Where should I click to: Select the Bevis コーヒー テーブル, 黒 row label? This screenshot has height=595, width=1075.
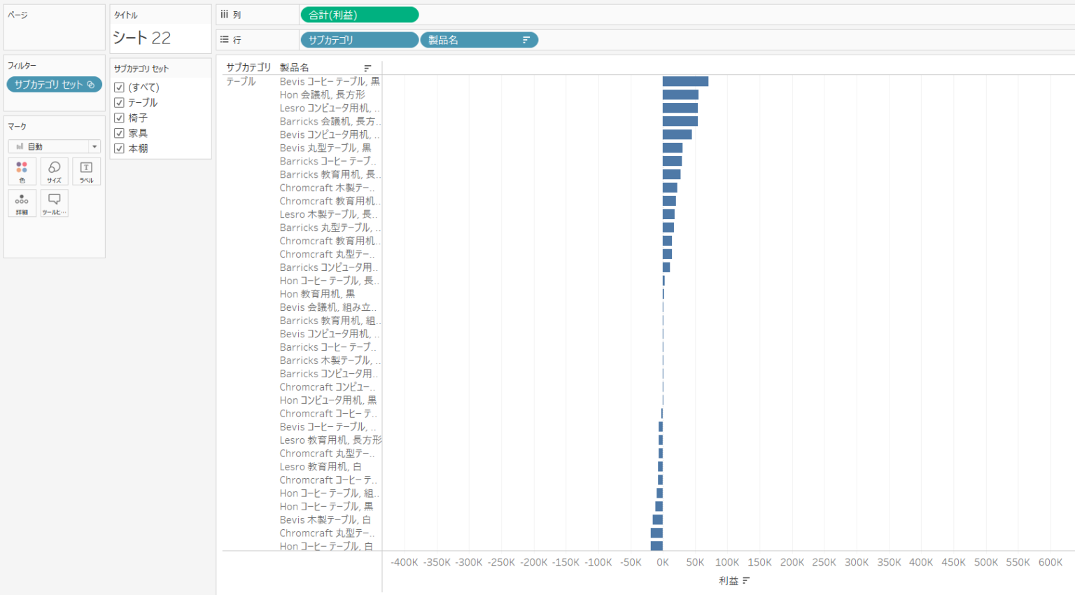coord(330,81)
